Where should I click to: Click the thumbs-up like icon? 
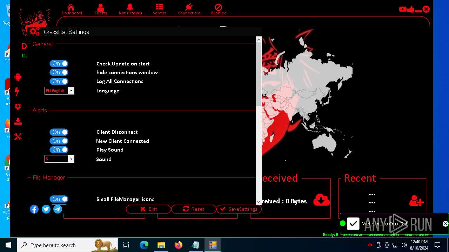pos(411,9)
